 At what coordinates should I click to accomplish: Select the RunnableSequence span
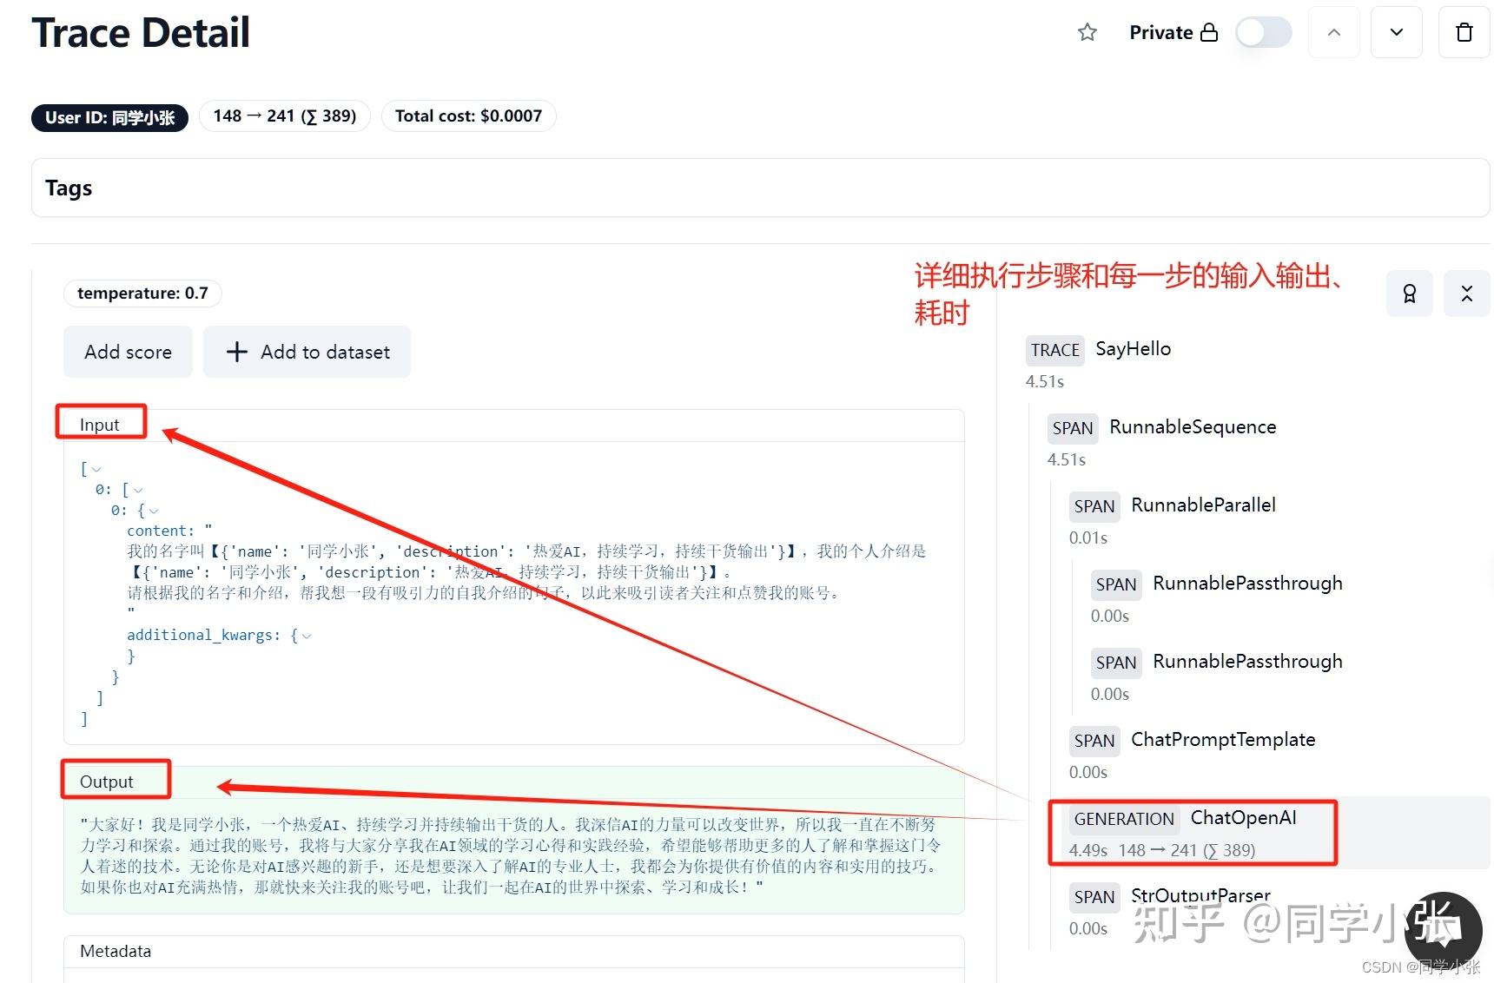[x=1192, y=426]
